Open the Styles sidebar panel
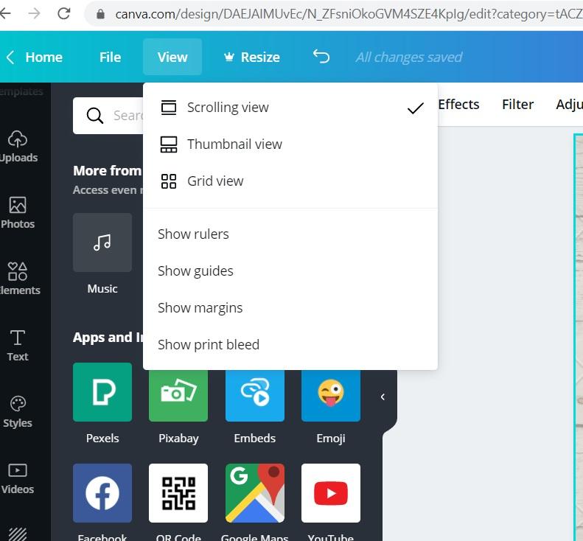Screen dimensions: 583x541 (18, 411)
